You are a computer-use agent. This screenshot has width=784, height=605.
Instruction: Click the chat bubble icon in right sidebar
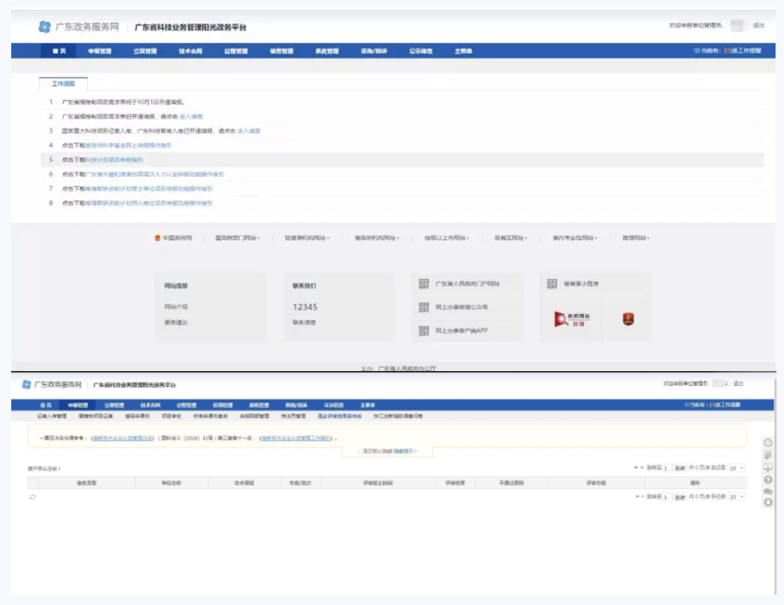(x=768, y=491)
